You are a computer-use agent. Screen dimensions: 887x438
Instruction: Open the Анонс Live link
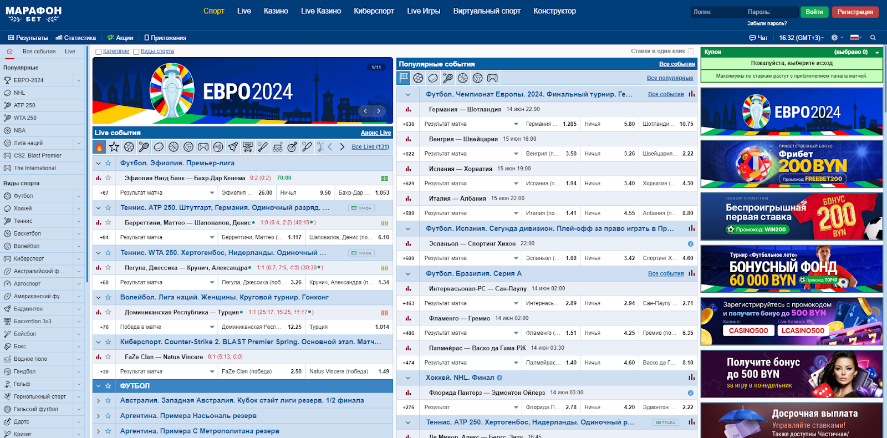click(x=376, y=133)
